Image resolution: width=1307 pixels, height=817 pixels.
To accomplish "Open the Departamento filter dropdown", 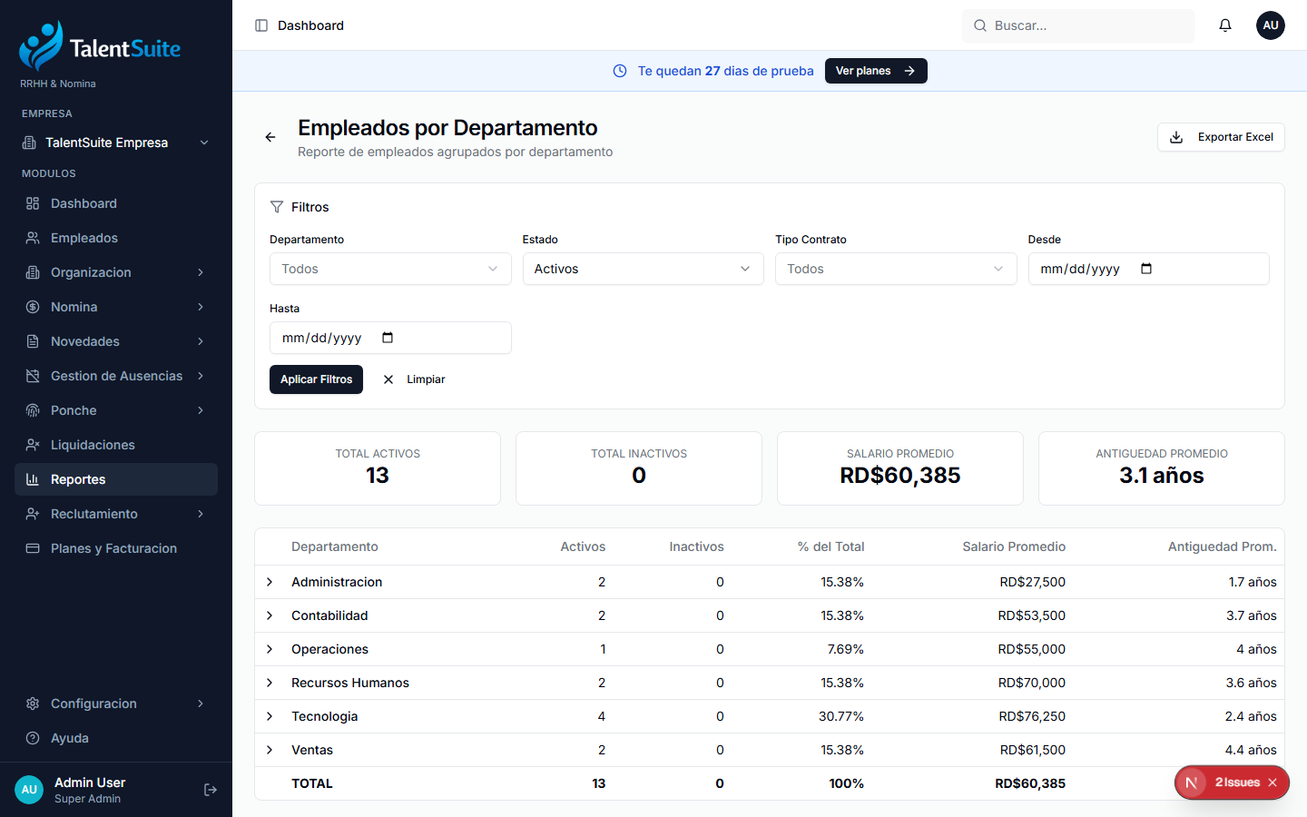I will [390, 269].
